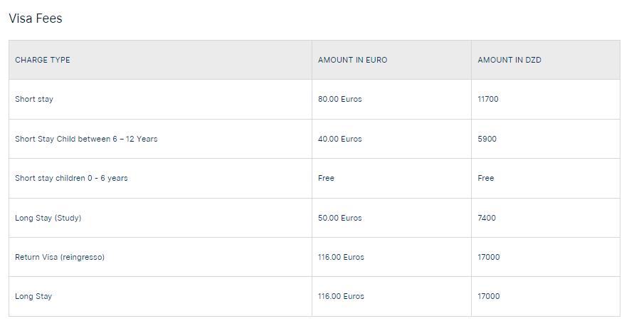This screenshot has height=326, width=629.
Task: Click the 50.00 Euros cell
Action: tap(339, 218)
